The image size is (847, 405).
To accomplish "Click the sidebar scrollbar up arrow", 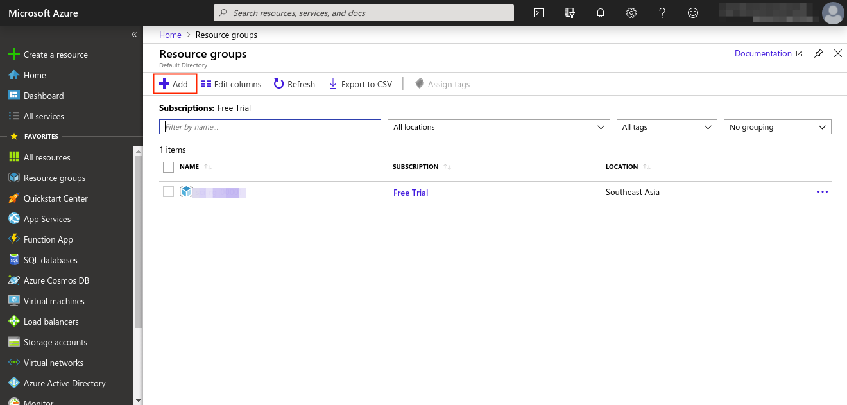I will (x=138, y=150).
